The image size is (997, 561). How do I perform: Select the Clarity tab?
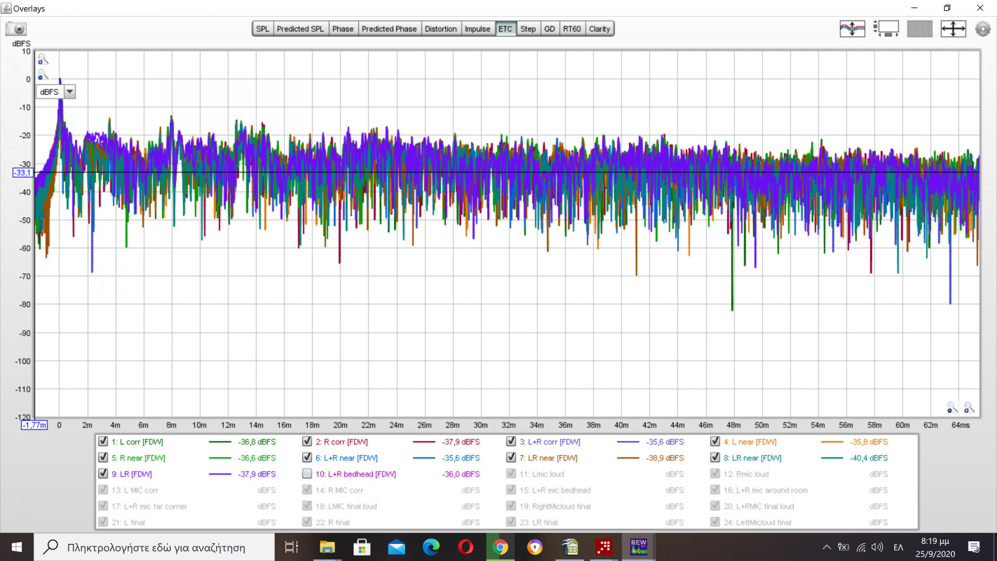point(599,29)
